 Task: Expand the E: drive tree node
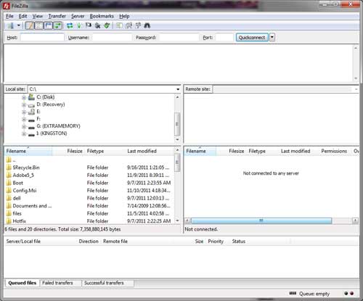pos(24,112)
